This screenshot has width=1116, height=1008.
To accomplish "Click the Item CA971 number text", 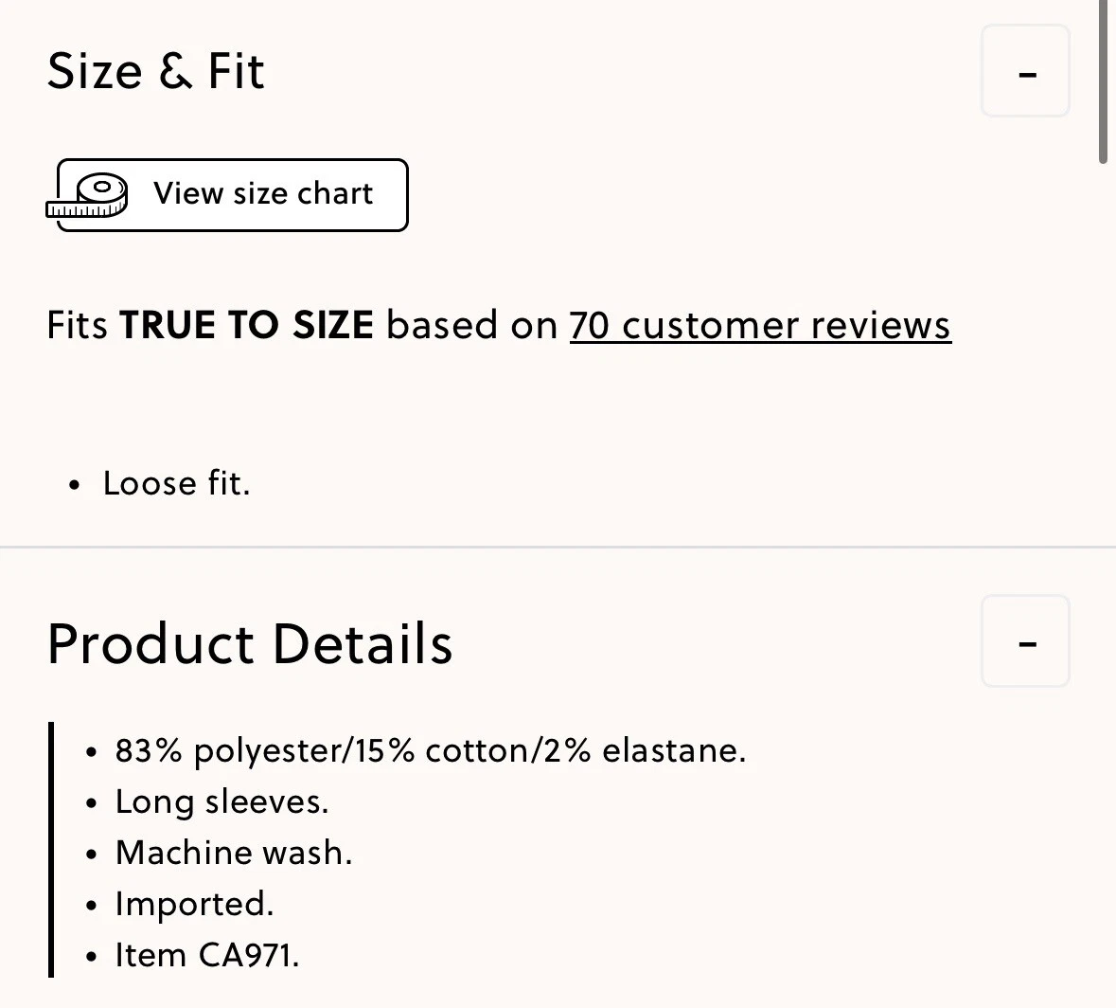I will (206, 955).
